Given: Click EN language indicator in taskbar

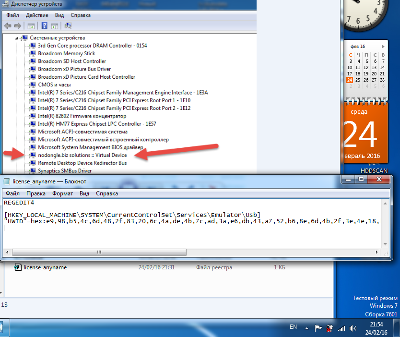Looking at the screenshot, I should click(x=294, y=327).
